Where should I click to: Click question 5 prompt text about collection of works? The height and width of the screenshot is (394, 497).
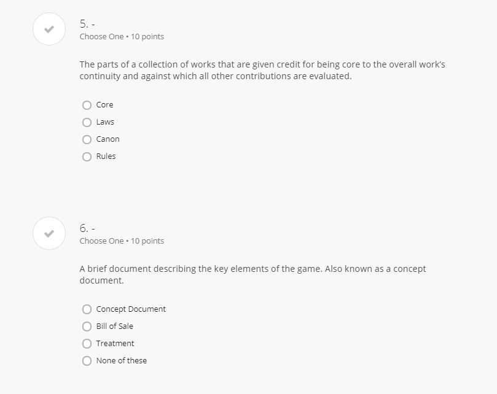[262, 70]
